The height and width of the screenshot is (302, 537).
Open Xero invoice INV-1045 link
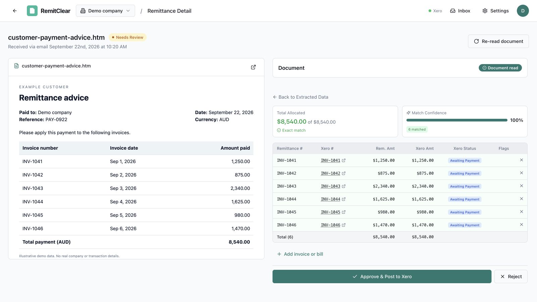[333, 212]
